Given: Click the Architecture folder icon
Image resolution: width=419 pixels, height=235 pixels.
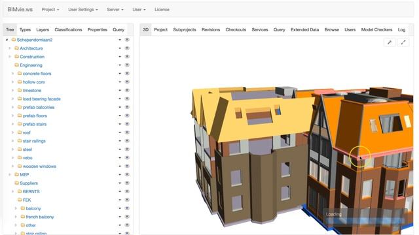Looking at the screenshot, I should tap(16, 48).
